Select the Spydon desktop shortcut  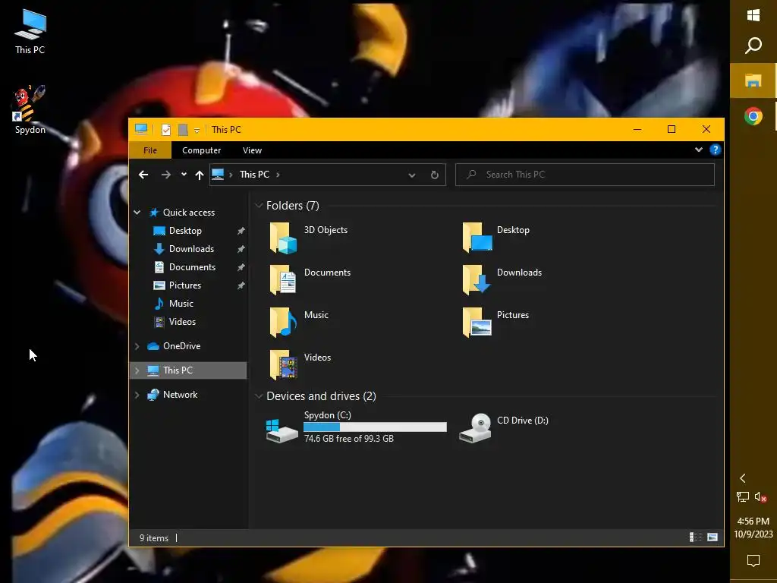30,109
